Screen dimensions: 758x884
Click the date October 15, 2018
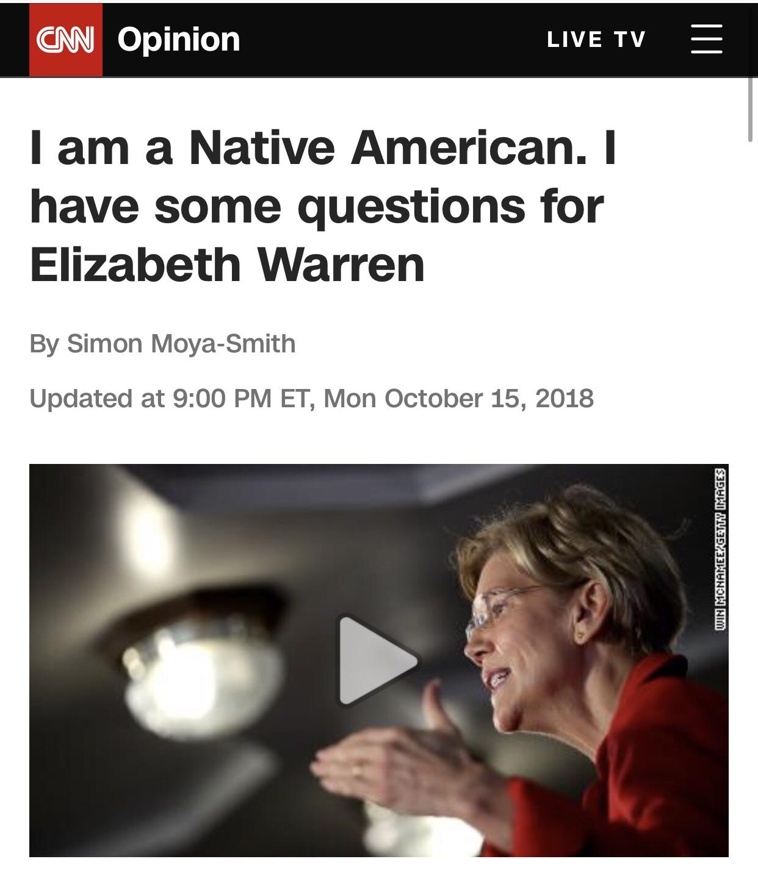489,399
